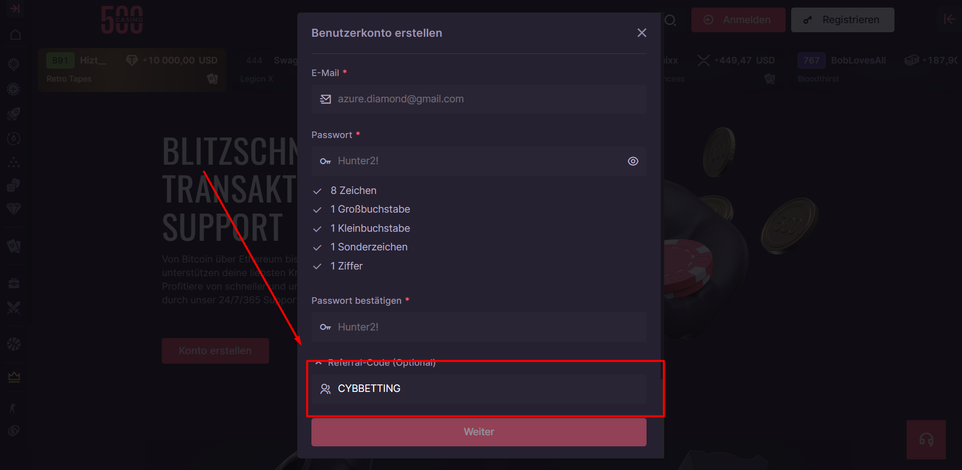The width and height of the screenshot is (962, 470).
Task: Click the home icon in the sidebar
Action: click(15, 35)
